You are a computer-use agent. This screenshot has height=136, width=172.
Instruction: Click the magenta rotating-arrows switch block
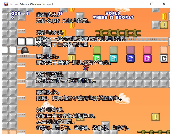(147, 58)
